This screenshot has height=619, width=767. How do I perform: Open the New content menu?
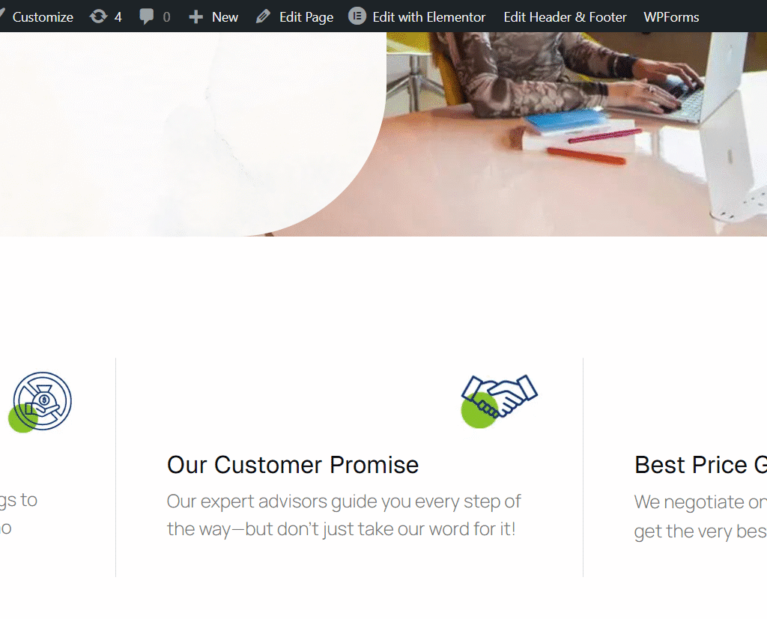coord(225,17)
